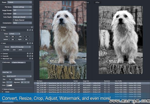Open the File Name dropdown
Viewport: 150px width, 104px height.
click(x=22, y=7)
